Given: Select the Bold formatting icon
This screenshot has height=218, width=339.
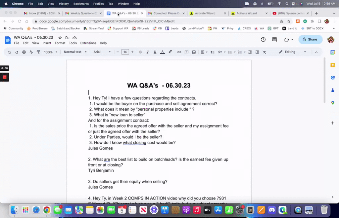Looking at the screenshot, I should pos(140,52).
